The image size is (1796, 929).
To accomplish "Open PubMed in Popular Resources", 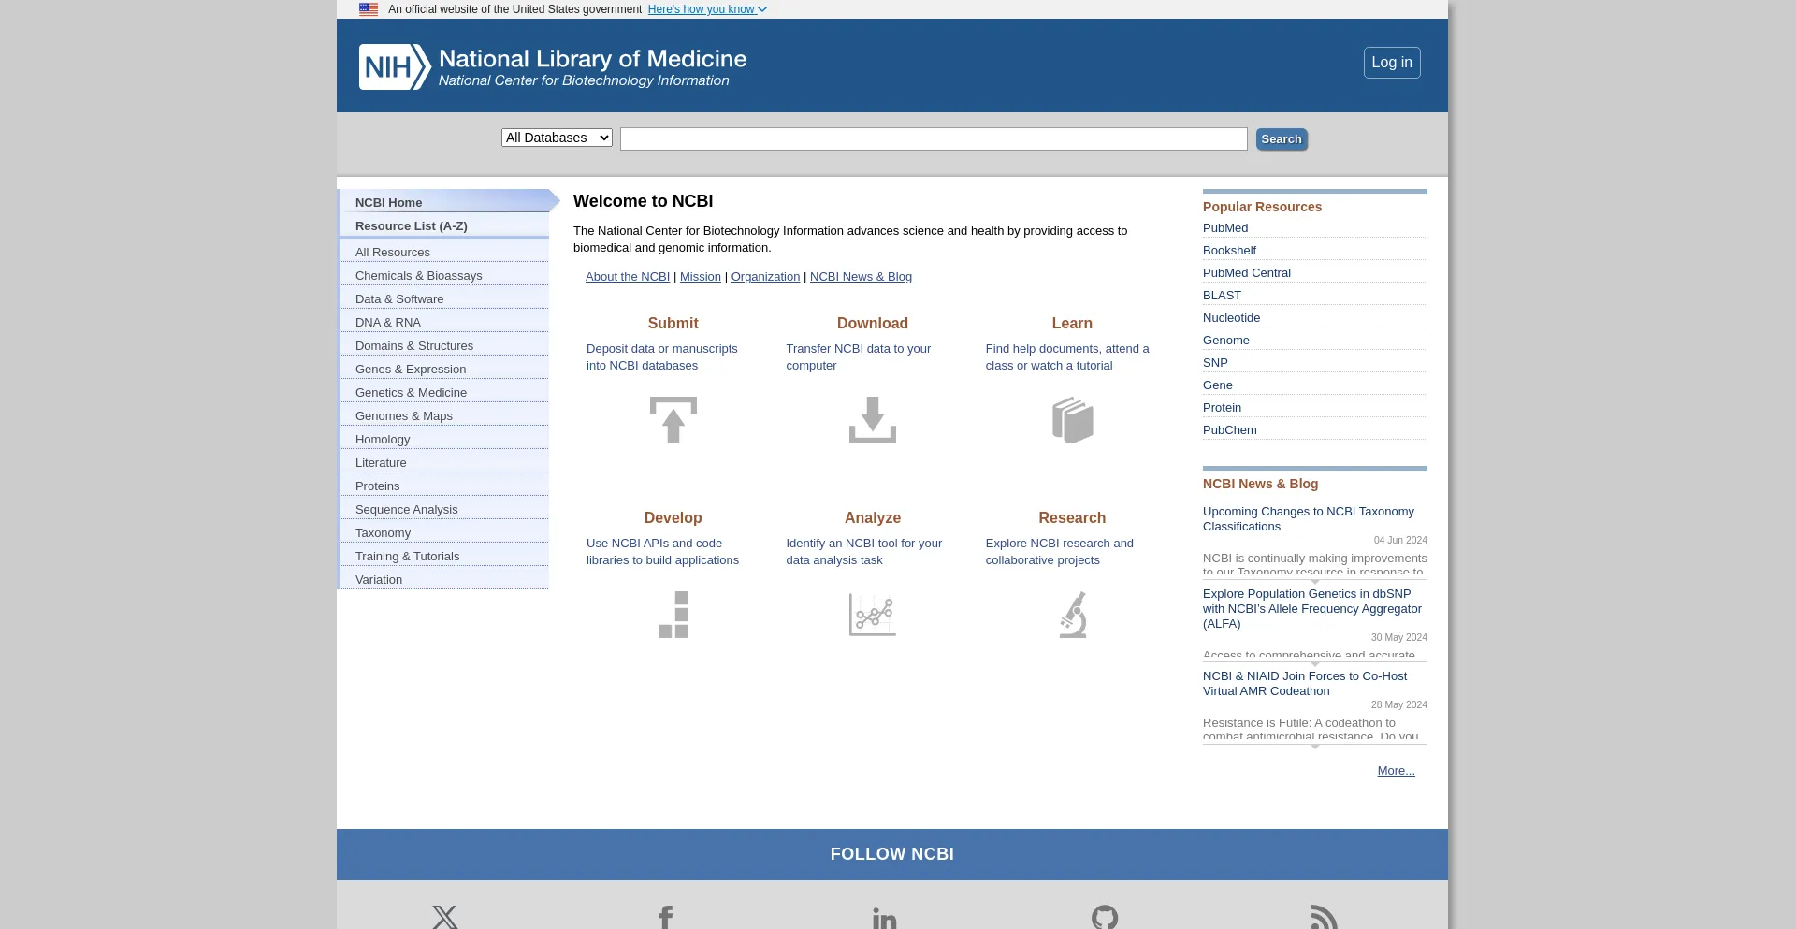I will coord(1225,228).
